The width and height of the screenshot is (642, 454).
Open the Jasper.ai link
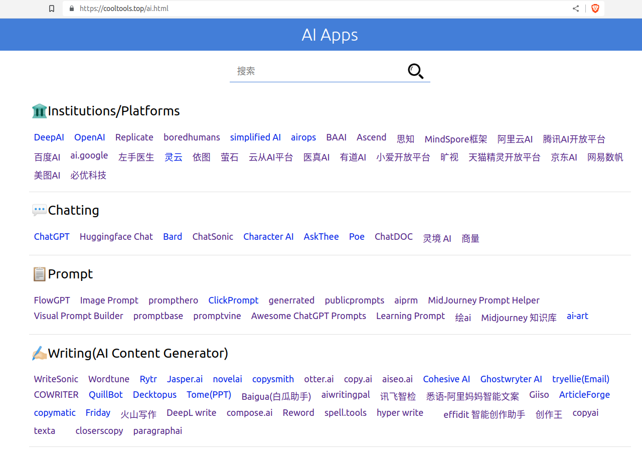(185, 379)
